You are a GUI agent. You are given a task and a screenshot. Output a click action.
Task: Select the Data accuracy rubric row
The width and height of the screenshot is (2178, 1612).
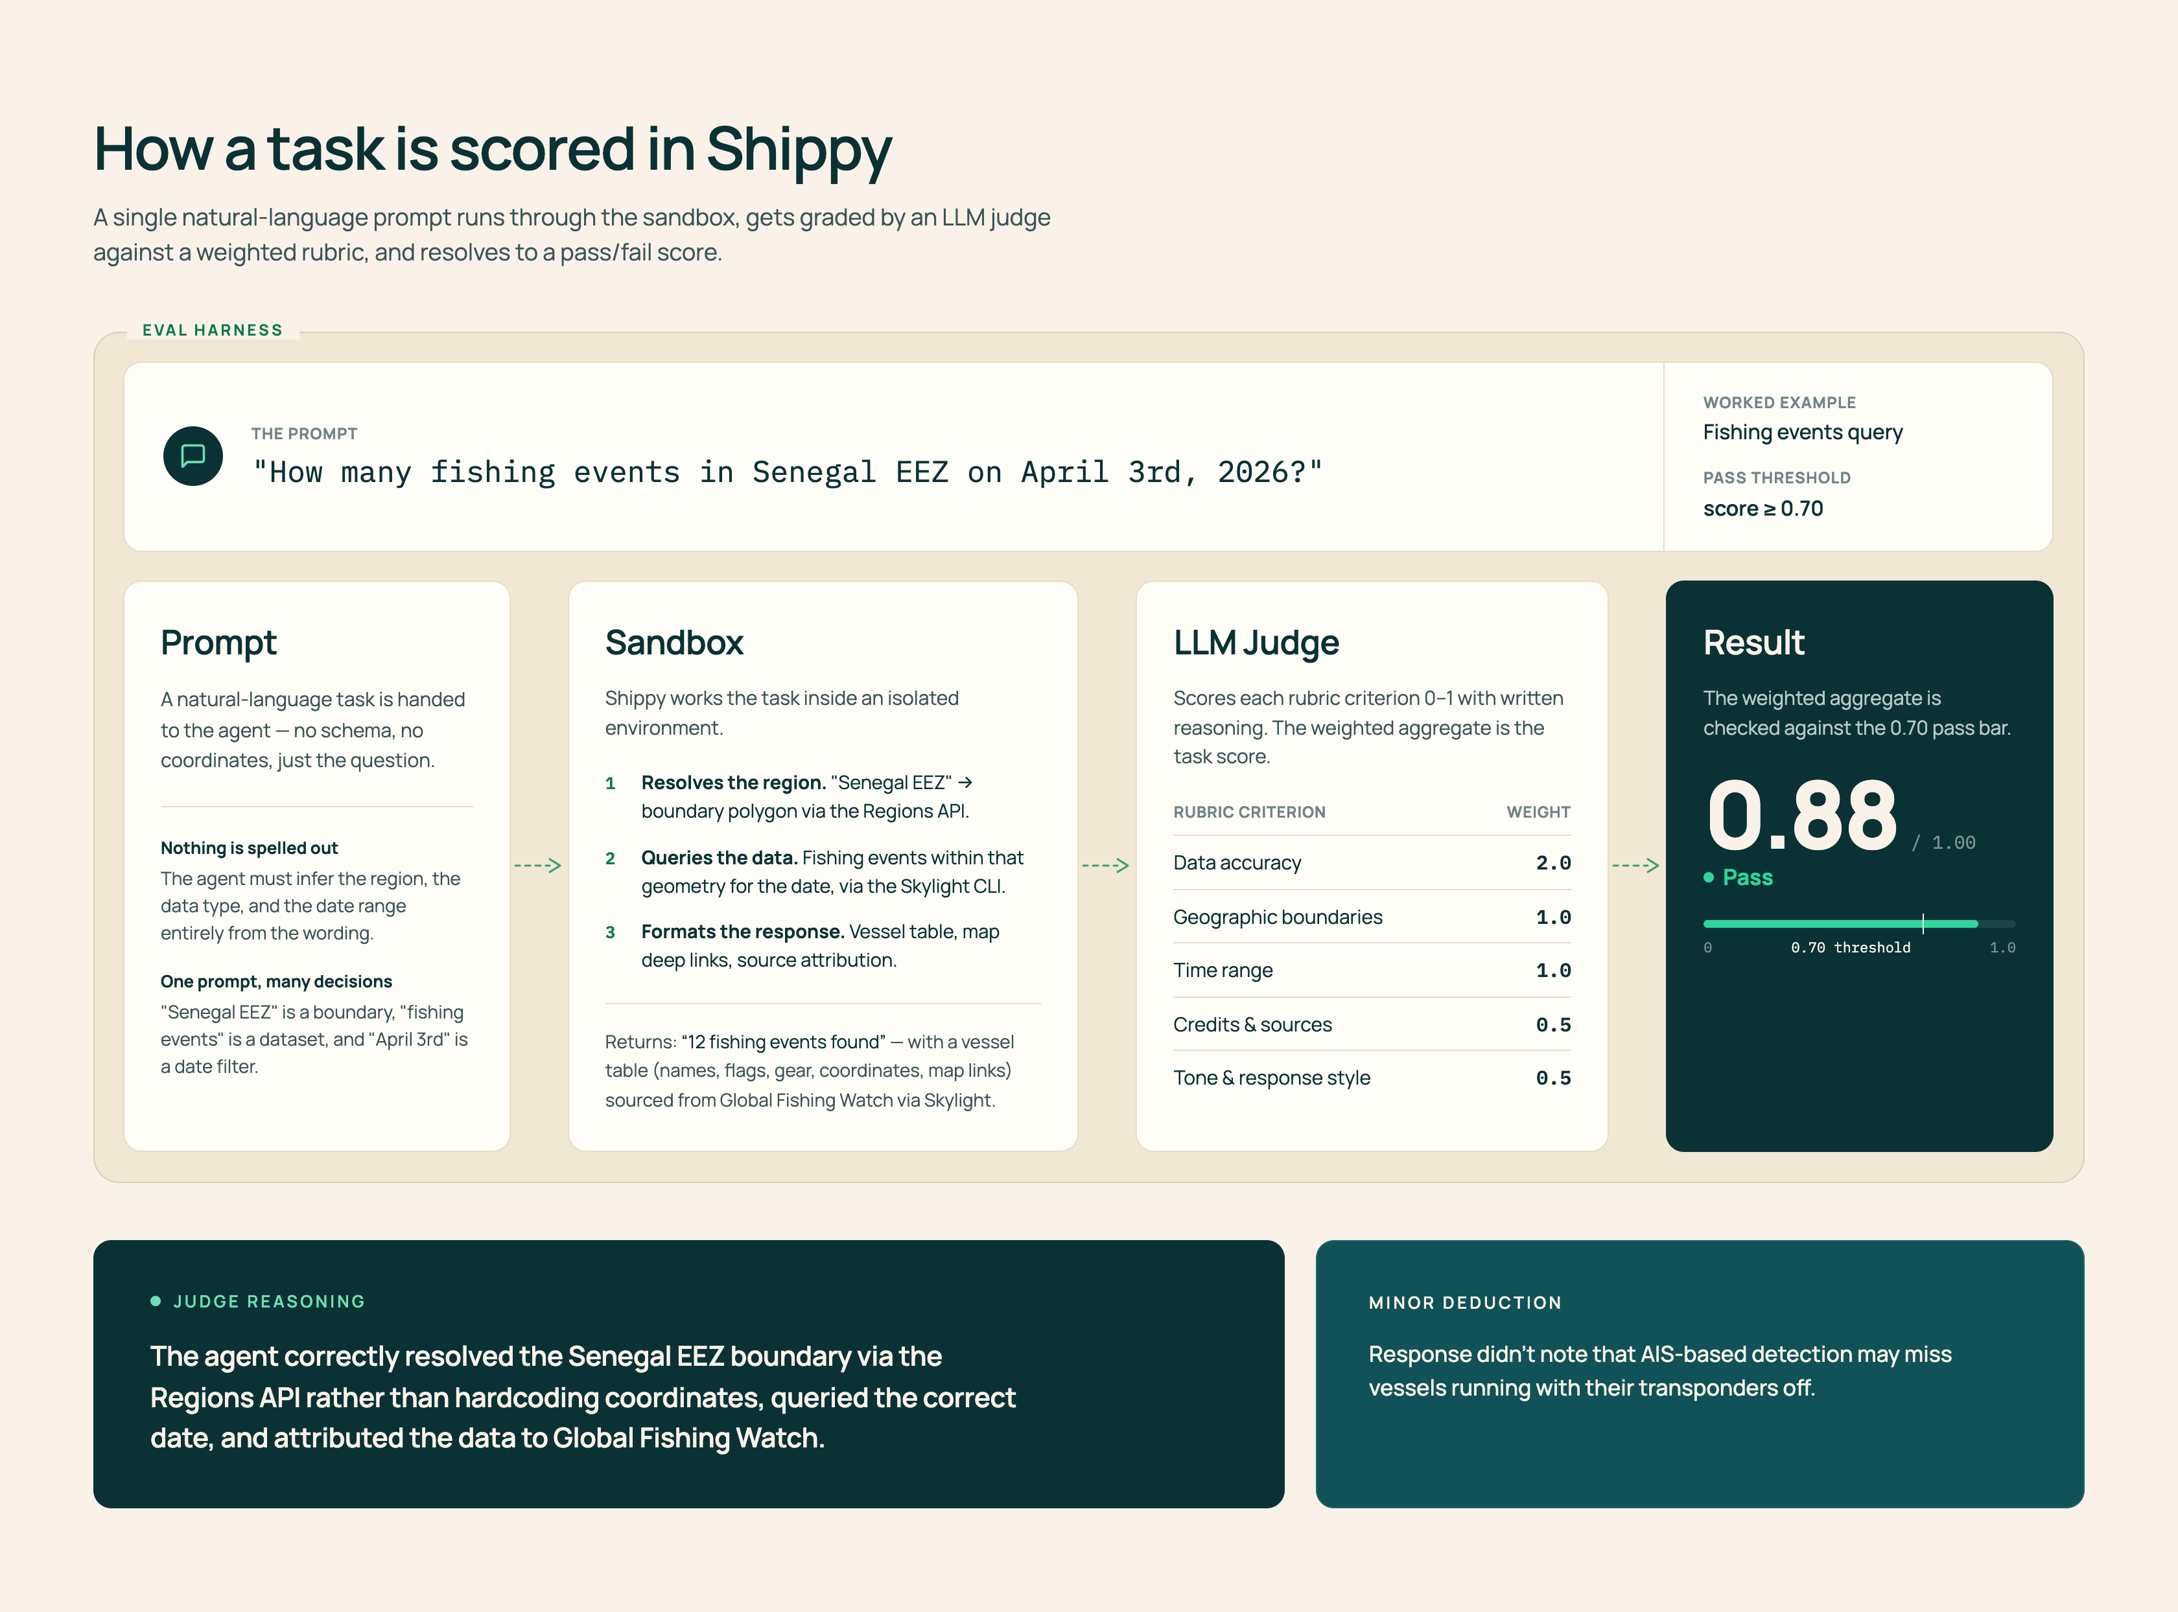[1372, 862]
